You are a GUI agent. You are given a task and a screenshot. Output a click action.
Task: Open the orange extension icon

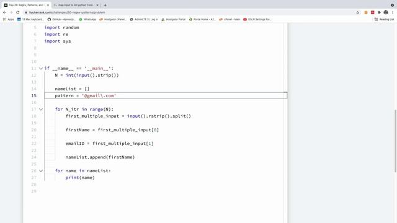(366, 12)
